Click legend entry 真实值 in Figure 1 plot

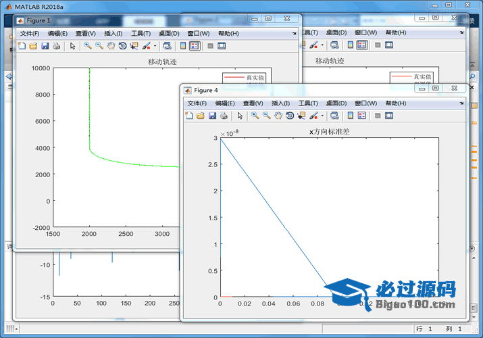click(x=255, y=77)
